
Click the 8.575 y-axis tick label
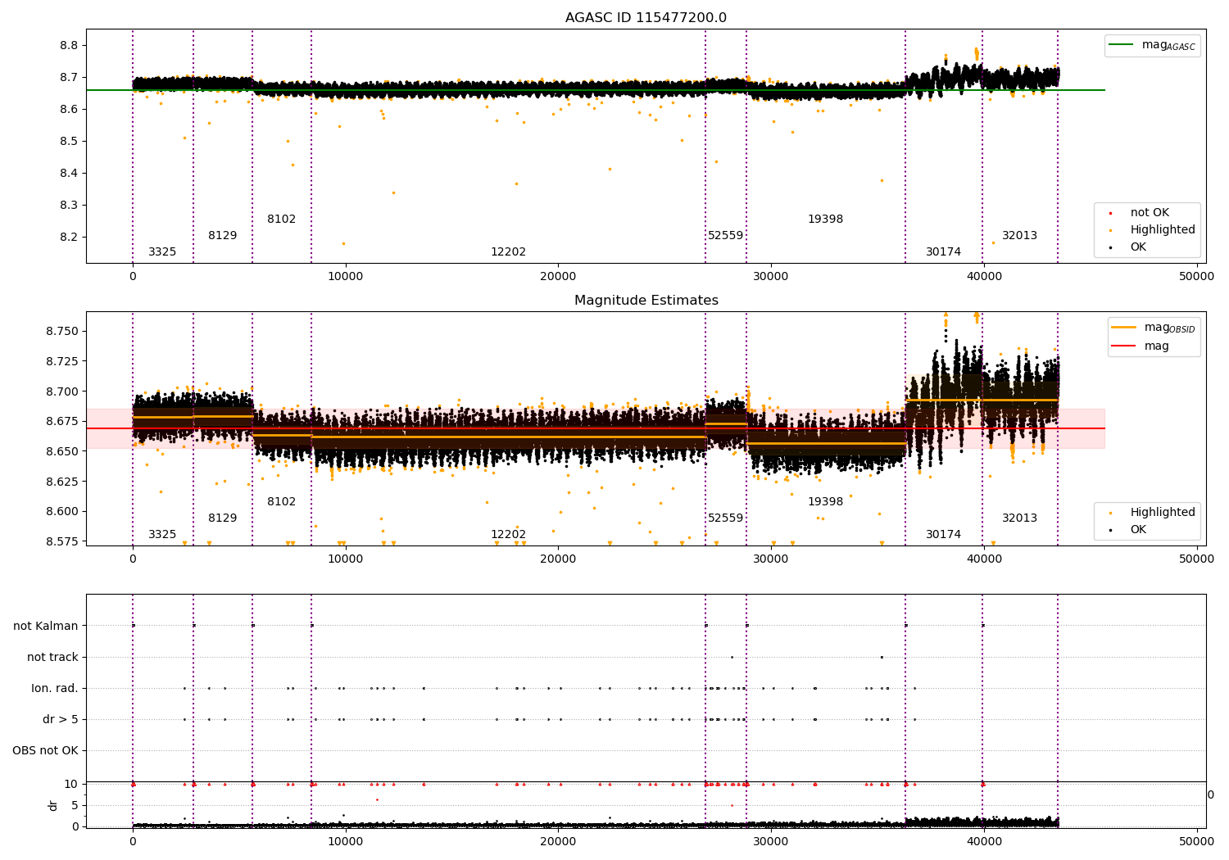(x=61, y=541)
